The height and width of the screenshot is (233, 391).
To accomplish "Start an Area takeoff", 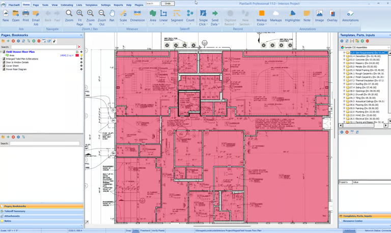I will coord(153,16).
